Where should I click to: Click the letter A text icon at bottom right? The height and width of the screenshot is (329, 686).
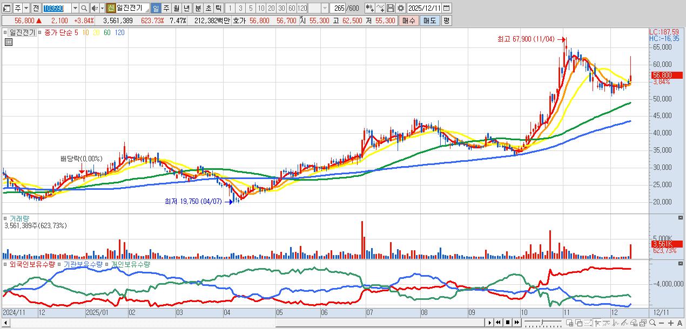click(x=680, y=323)
